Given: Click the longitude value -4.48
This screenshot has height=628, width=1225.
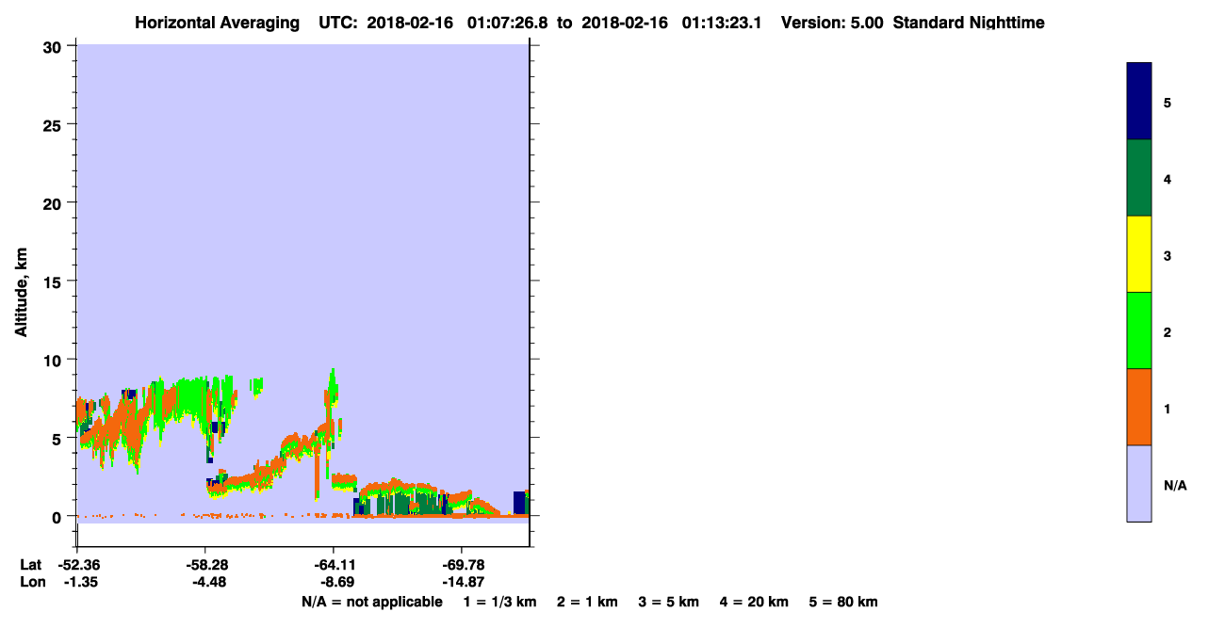Looking at the screenshot, I should 207,582.
